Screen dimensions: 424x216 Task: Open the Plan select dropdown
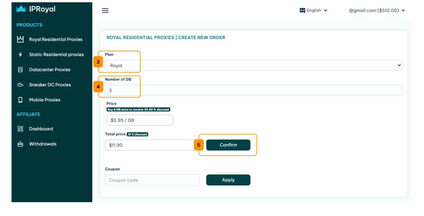[x=254, y=65]
